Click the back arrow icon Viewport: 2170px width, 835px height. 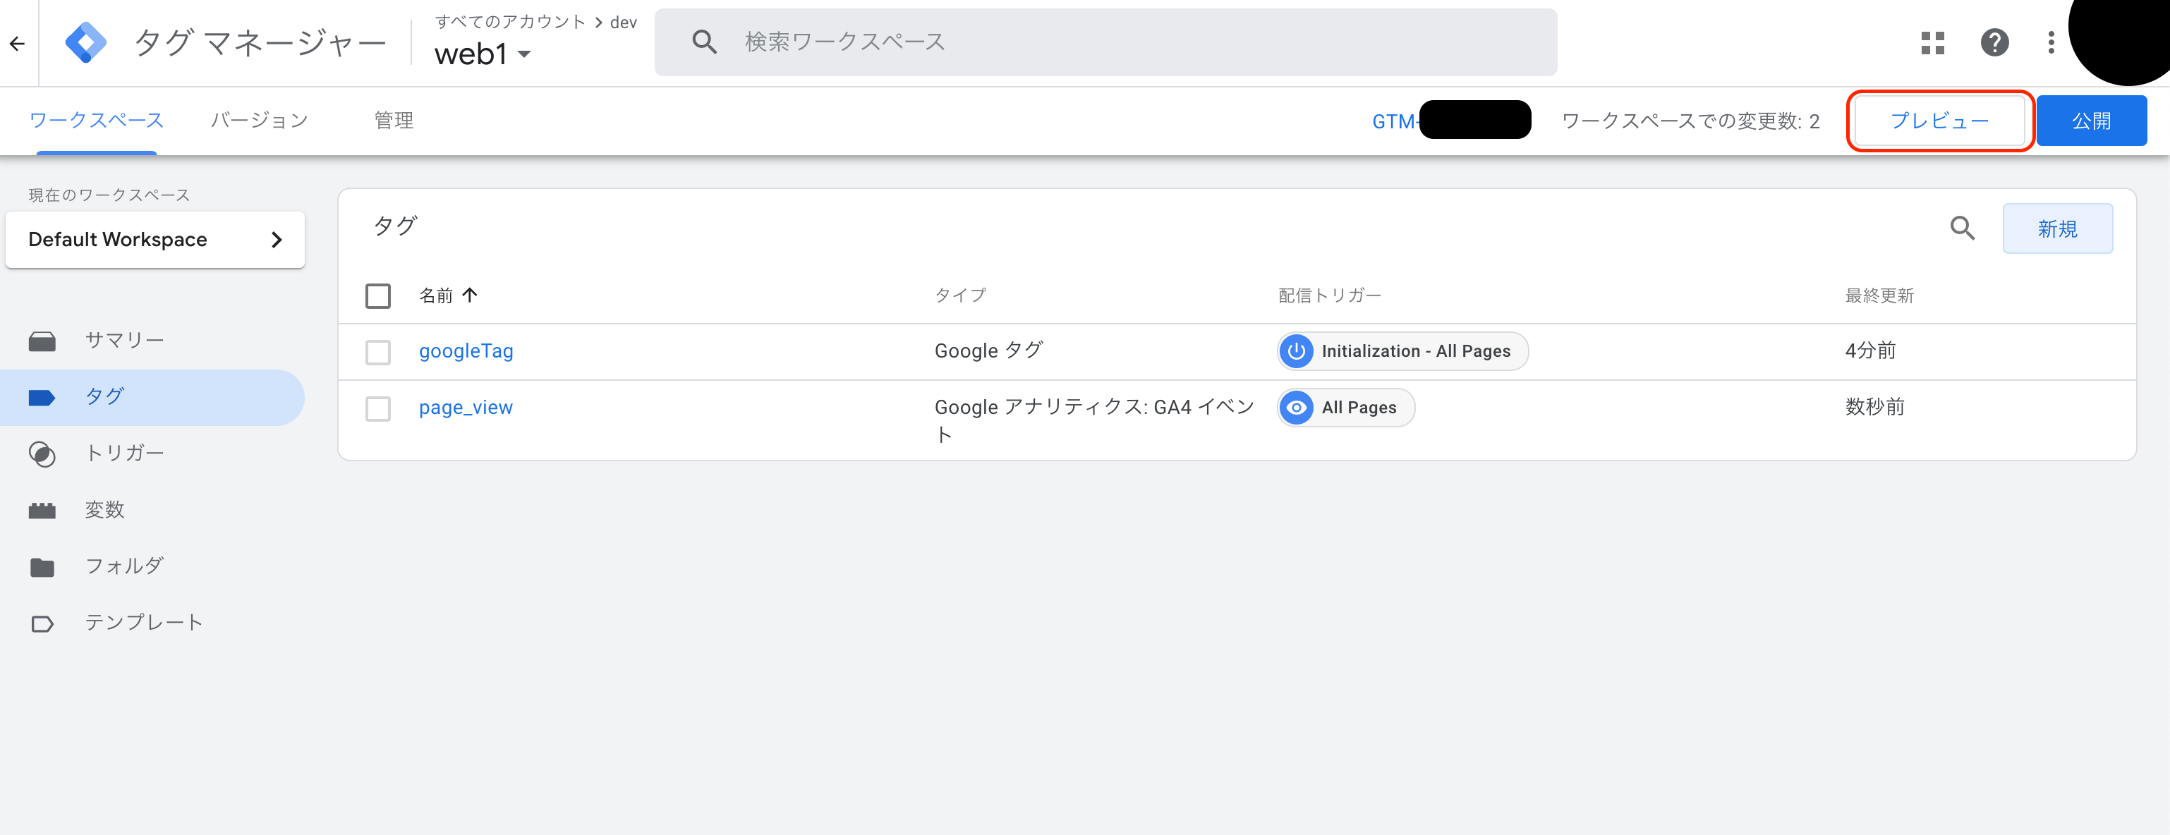point(18,43)
